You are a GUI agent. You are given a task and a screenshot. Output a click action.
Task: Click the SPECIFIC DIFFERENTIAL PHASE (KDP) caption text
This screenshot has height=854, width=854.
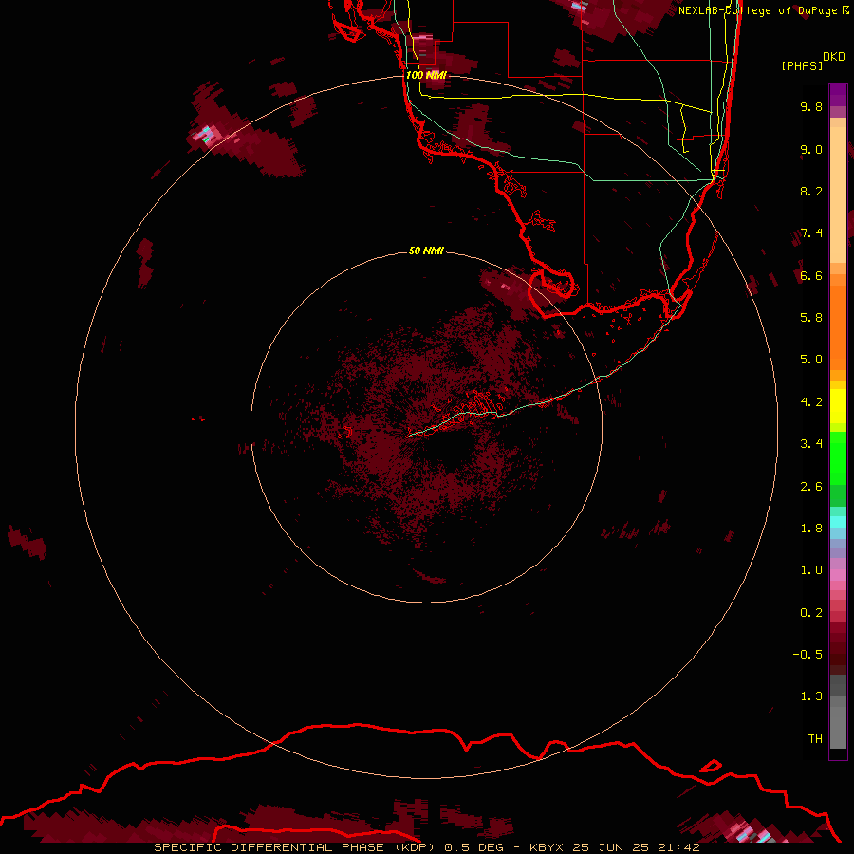pyautogui.click(x=295, y=847)
